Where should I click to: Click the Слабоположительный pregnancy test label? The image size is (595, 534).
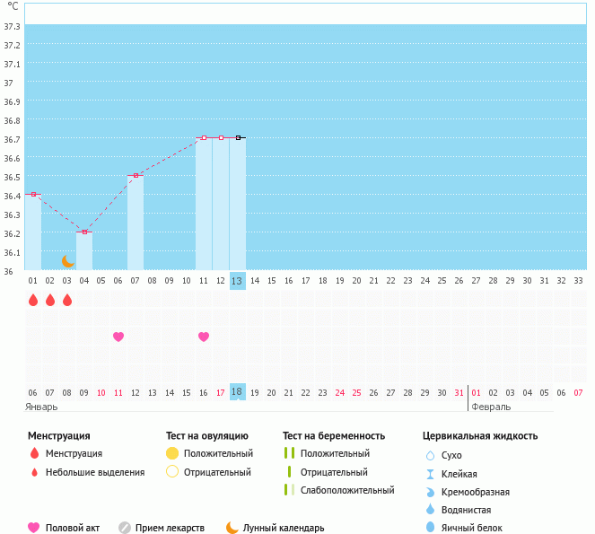[x=347, y=490]
